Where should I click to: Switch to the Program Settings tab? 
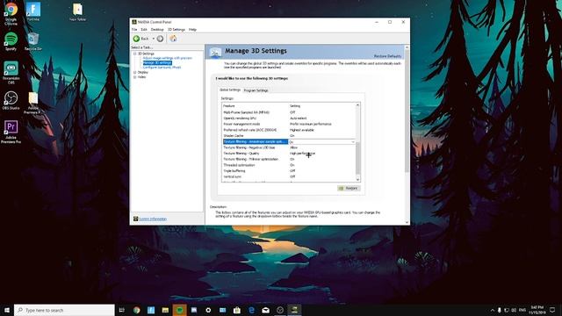tap(256, 90)
